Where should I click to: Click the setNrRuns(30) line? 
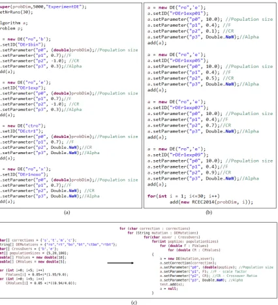point(16,12)
